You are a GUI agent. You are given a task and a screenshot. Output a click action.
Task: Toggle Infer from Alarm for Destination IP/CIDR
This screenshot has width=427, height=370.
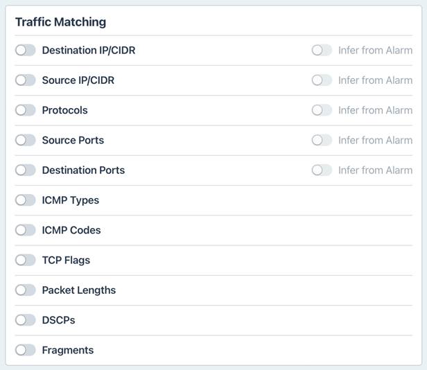(322, 51)
